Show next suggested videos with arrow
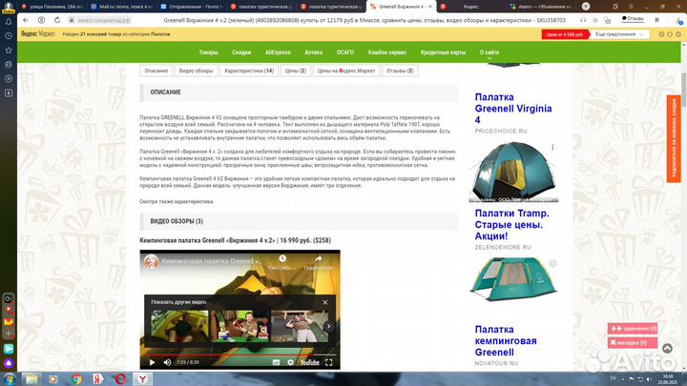Image resolution: width=687 pixels, height=386 pixels. (327, 327)
